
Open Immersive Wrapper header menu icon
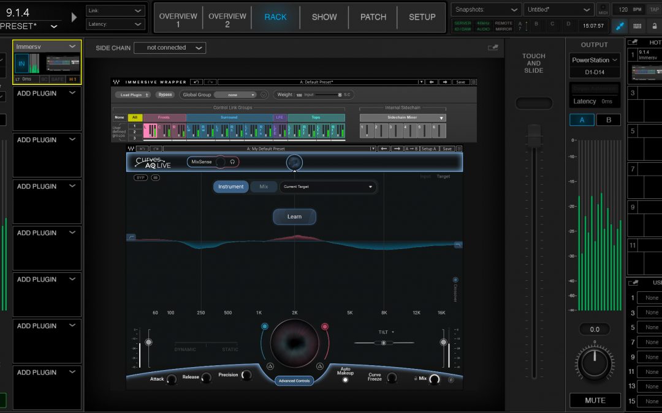(474, 82)
